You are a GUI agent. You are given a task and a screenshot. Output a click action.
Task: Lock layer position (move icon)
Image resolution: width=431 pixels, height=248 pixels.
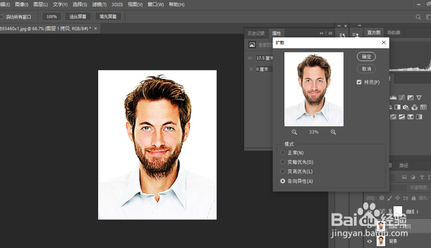click(x=397, y=198)
